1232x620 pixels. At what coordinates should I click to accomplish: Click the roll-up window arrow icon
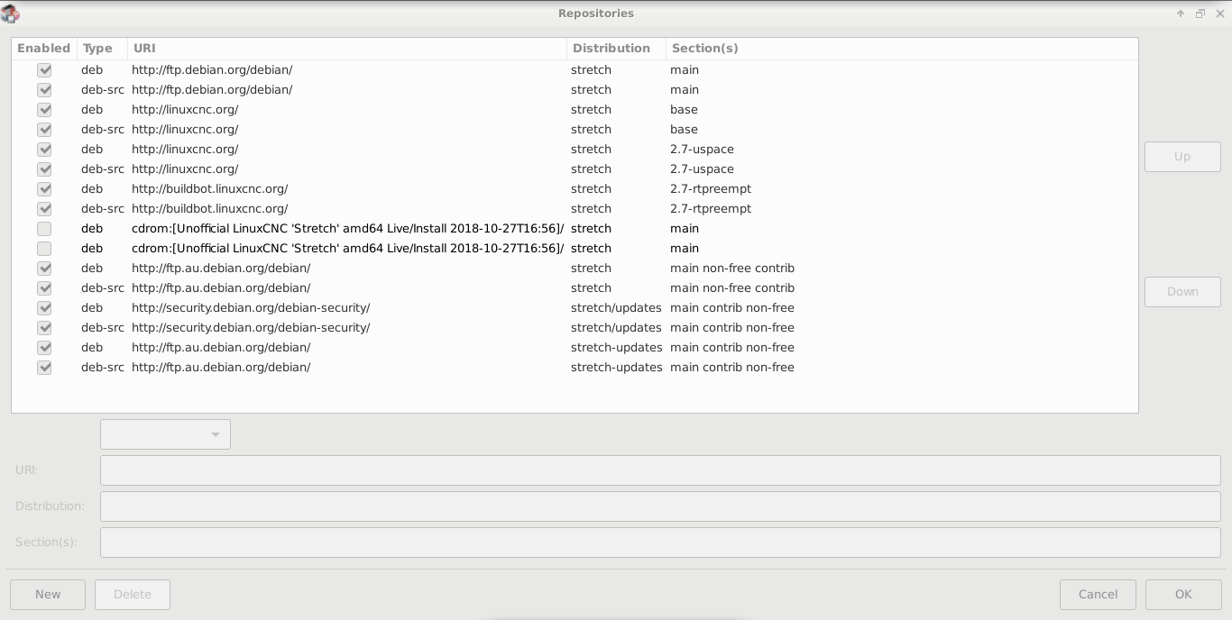coord(1180,14)
